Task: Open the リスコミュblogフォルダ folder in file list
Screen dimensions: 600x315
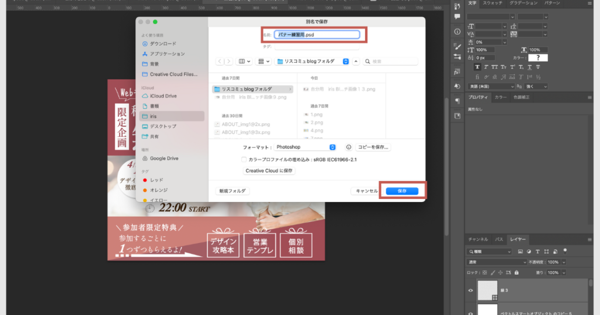Action: pyautogui.click(x=253, y=89)
